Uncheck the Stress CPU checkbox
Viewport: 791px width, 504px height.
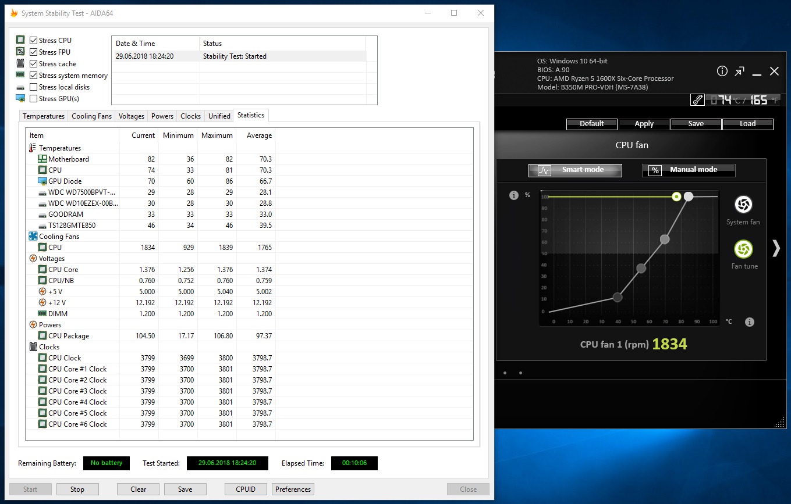click(x=34, y=41)
